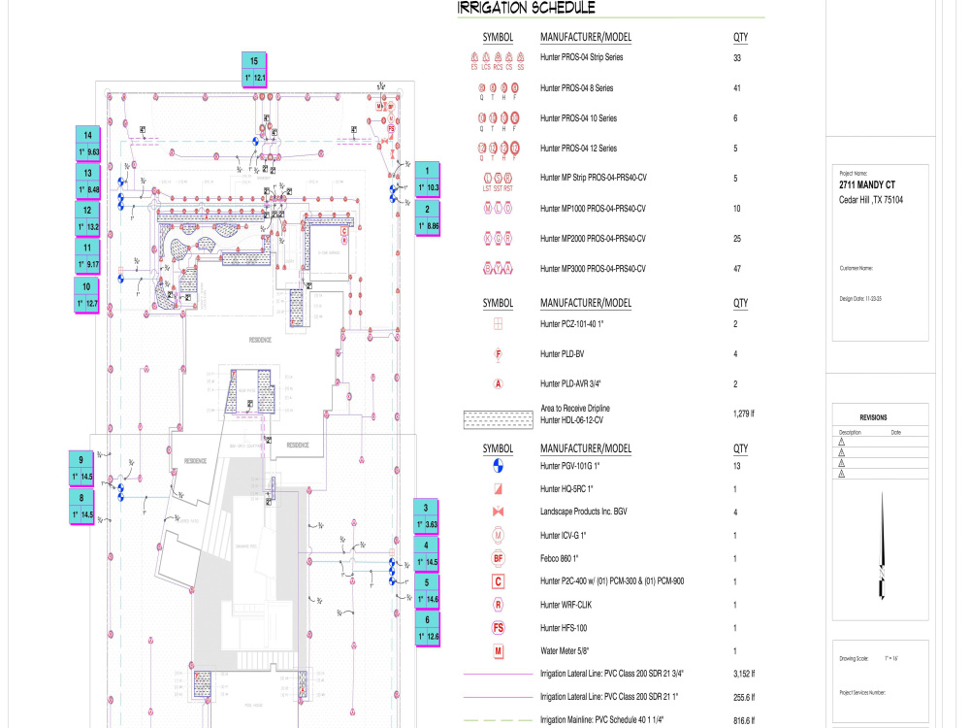Screen dimensions: 970x728
Task: Select zone 11 callout tag
Action: pos(87,256)
